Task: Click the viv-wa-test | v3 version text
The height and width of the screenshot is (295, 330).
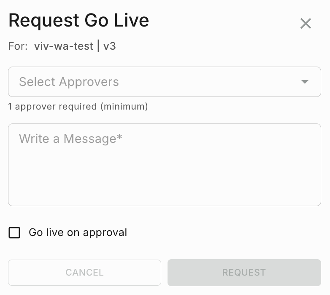Action: (x=75, y=46)
